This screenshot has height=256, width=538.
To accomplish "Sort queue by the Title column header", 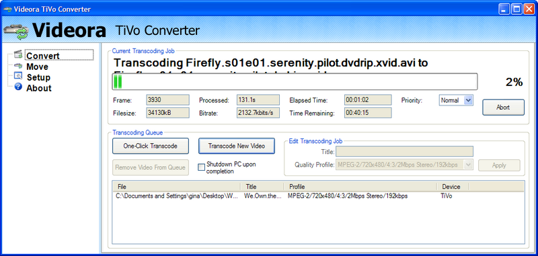I will click(263, 187).
